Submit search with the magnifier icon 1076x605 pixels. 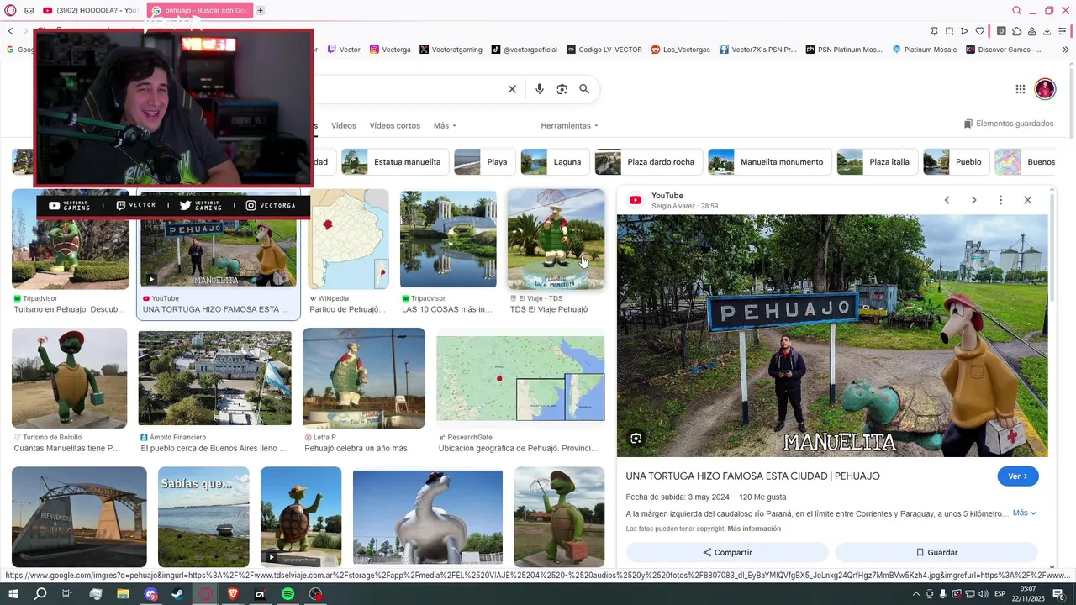pos(584,89)
